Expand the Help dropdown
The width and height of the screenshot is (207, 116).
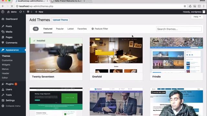pyautogui.click(x=197, y=17)
